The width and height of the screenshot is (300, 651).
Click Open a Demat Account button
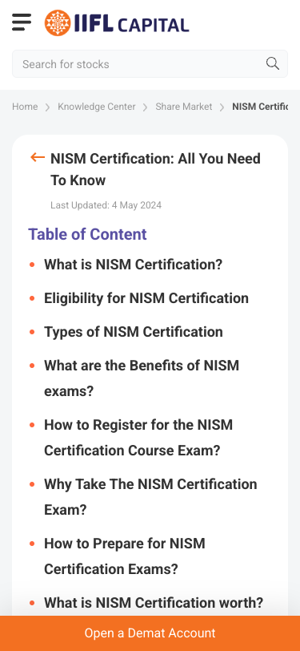click(150, 633)
